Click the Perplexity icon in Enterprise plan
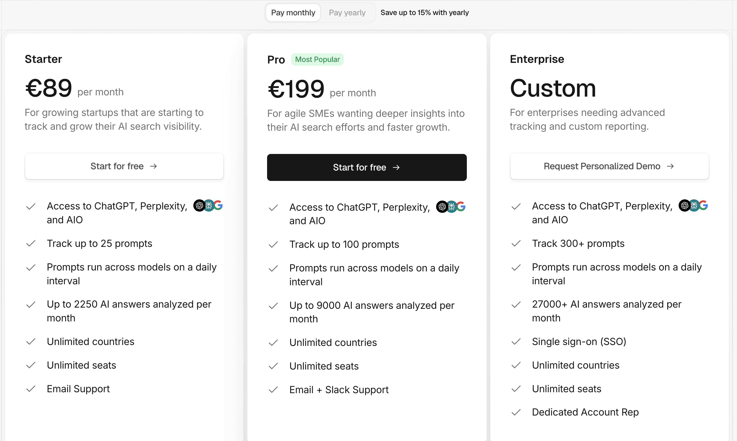The image size is (737, 441). 694,205
